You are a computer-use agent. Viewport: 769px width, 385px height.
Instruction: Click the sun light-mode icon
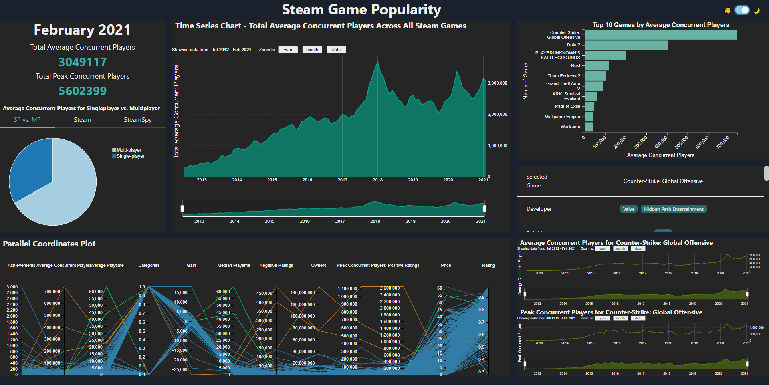[x=728, y=10]
